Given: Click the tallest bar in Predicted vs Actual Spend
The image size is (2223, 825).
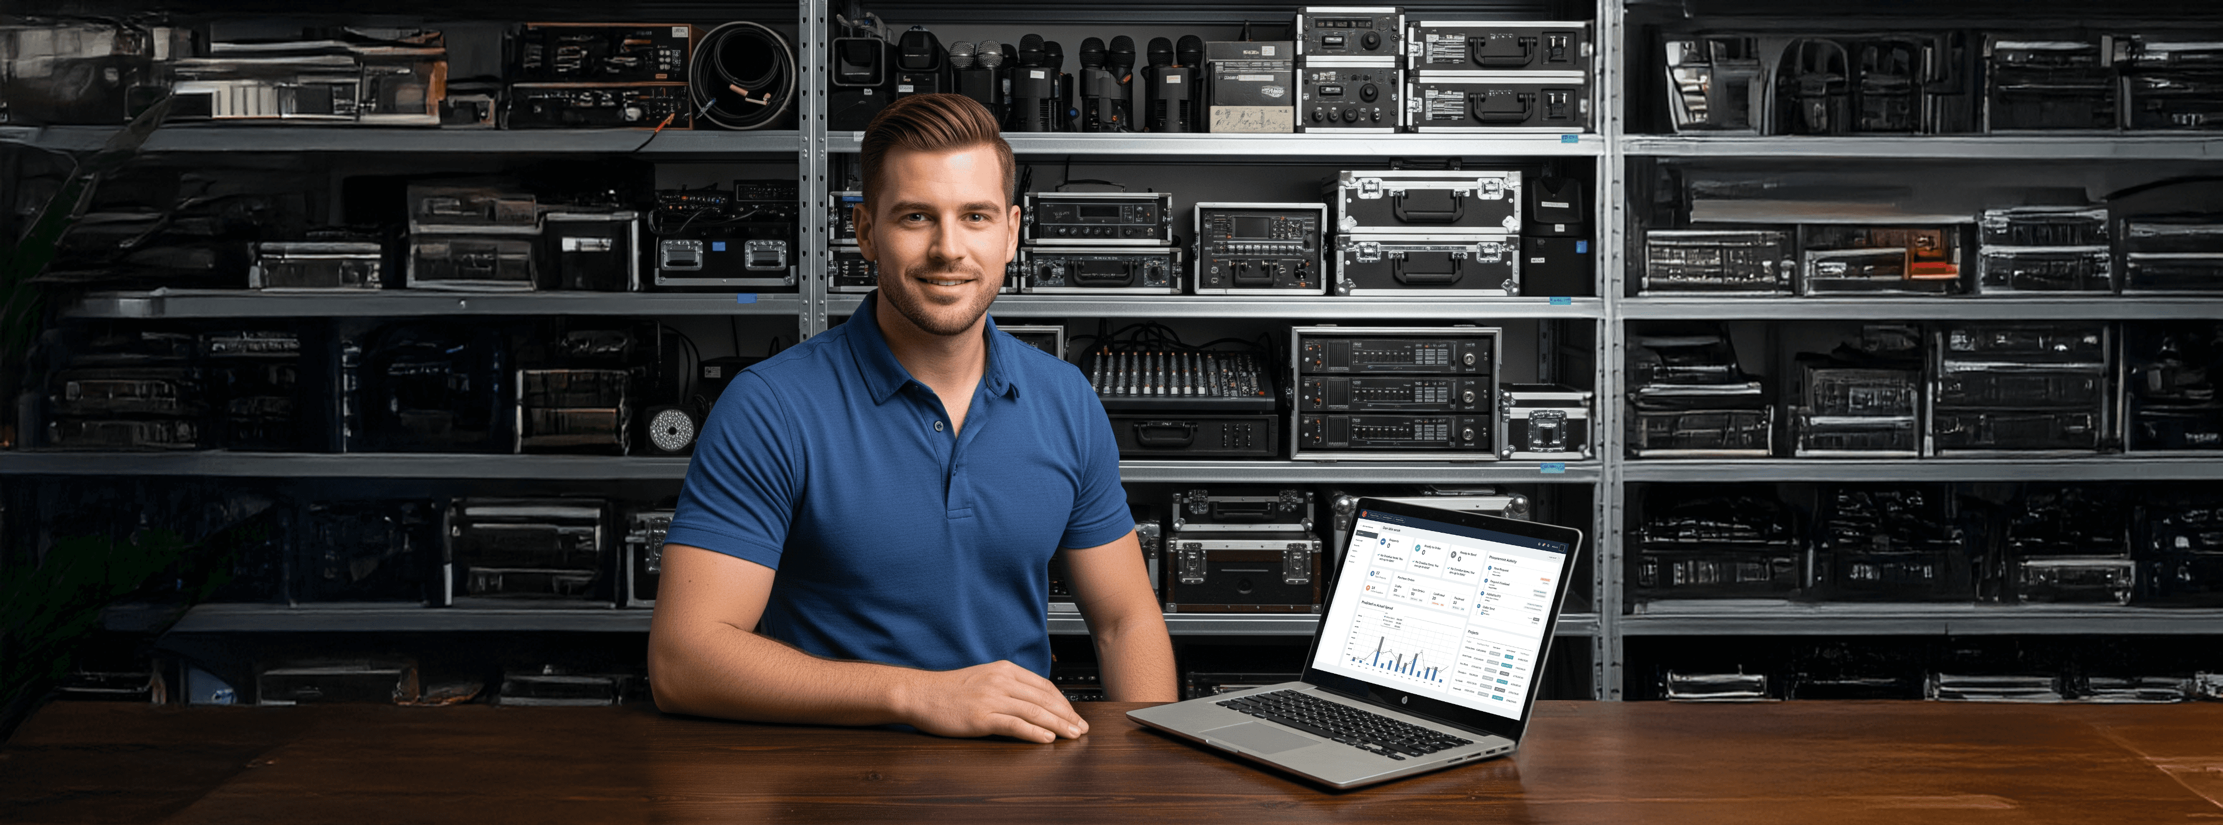Looking at the screenshot, I should pyautogui.click(x=1379, y=651).
